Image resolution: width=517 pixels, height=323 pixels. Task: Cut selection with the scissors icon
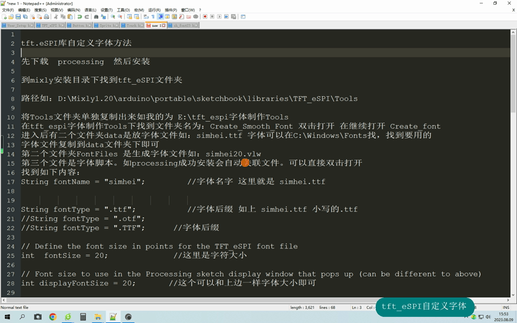pos(56,16)
